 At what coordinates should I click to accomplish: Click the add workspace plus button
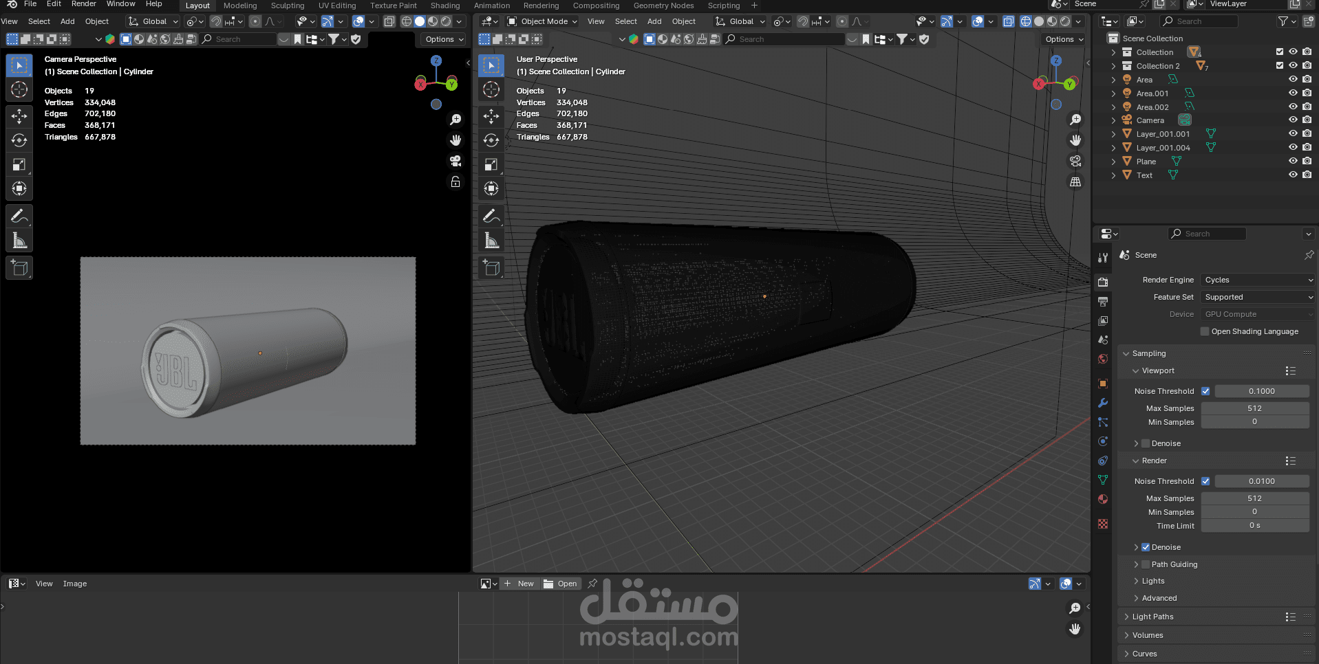754,5
